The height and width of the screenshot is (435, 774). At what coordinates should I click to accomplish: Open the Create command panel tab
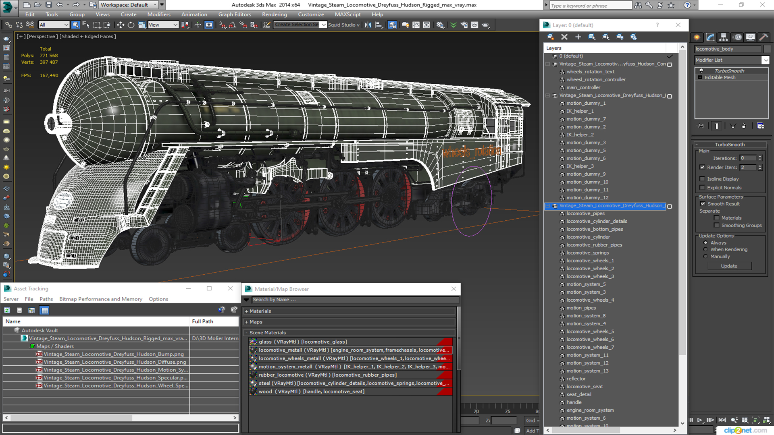pyautogui.click(x=697, y=37)
